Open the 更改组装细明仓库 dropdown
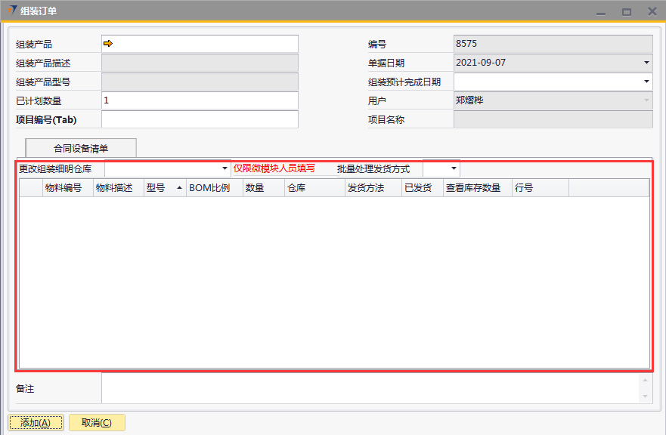This screenshot has width=666, height=435. 225,169
